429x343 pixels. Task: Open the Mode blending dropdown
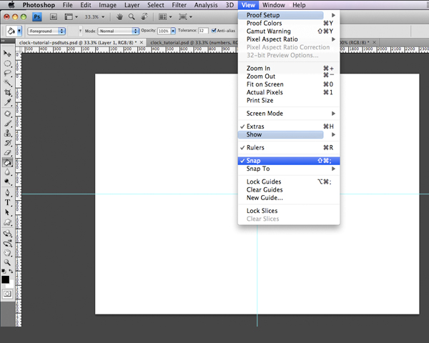(x=119, y=31)
